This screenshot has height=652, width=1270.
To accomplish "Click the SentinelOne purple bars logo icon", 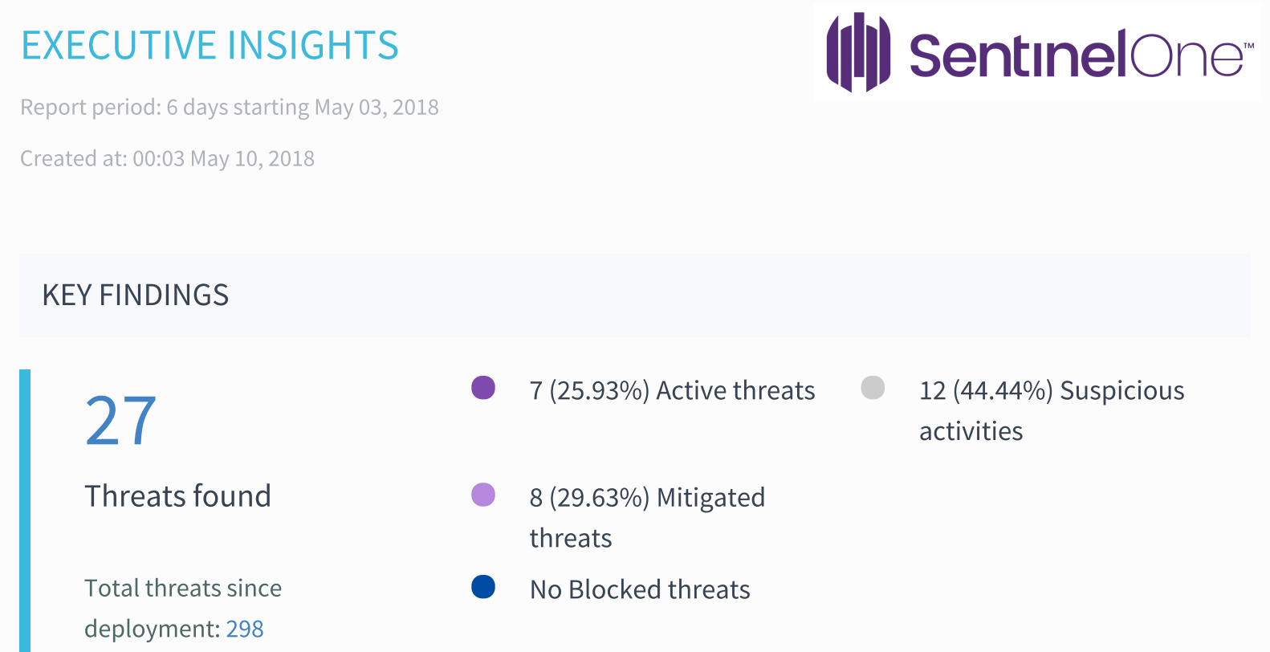I will tap(858, 52).
